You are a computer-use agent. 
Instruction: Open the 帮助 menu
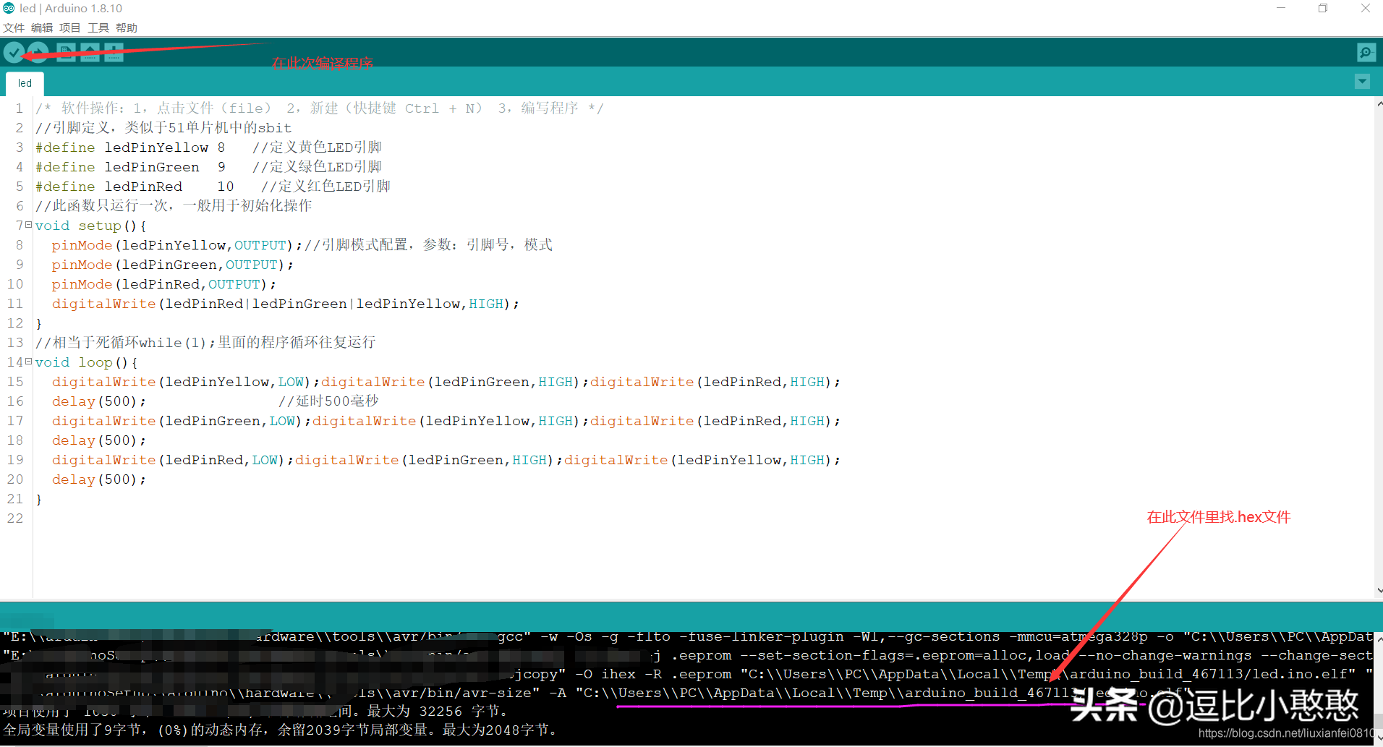click(126, 27)
